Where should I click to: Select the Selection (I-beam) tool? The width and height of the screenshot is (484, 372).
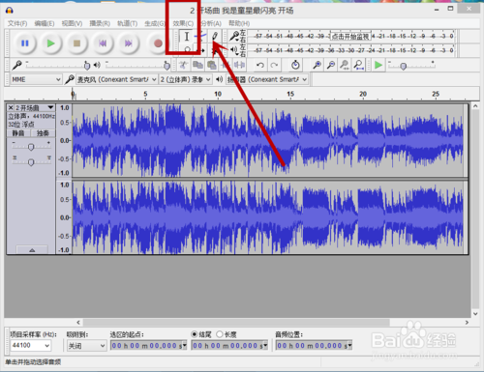coord(187,37)
